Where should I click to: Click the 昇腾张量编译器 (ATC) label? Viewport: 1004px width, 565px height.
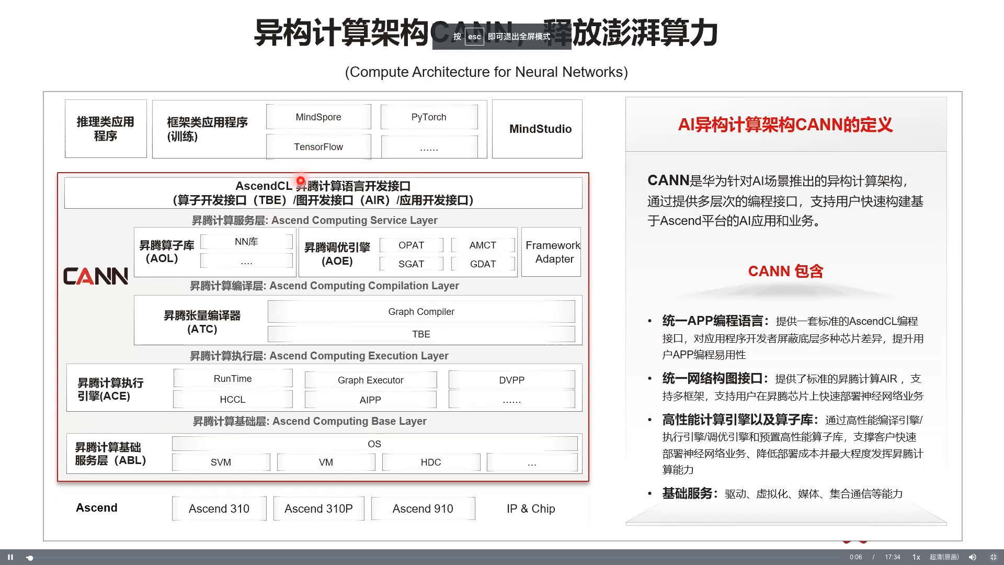202,322
